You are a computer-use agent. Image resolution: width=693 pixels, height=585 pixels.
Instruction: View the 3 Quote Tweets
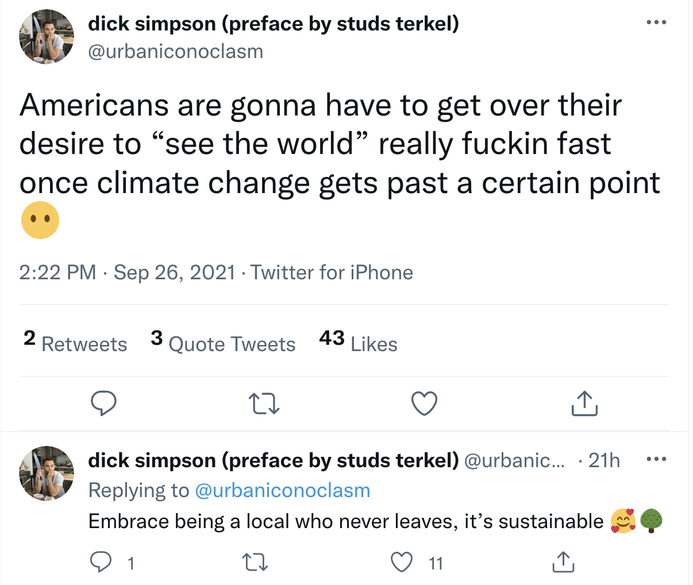tap(223, 343)
